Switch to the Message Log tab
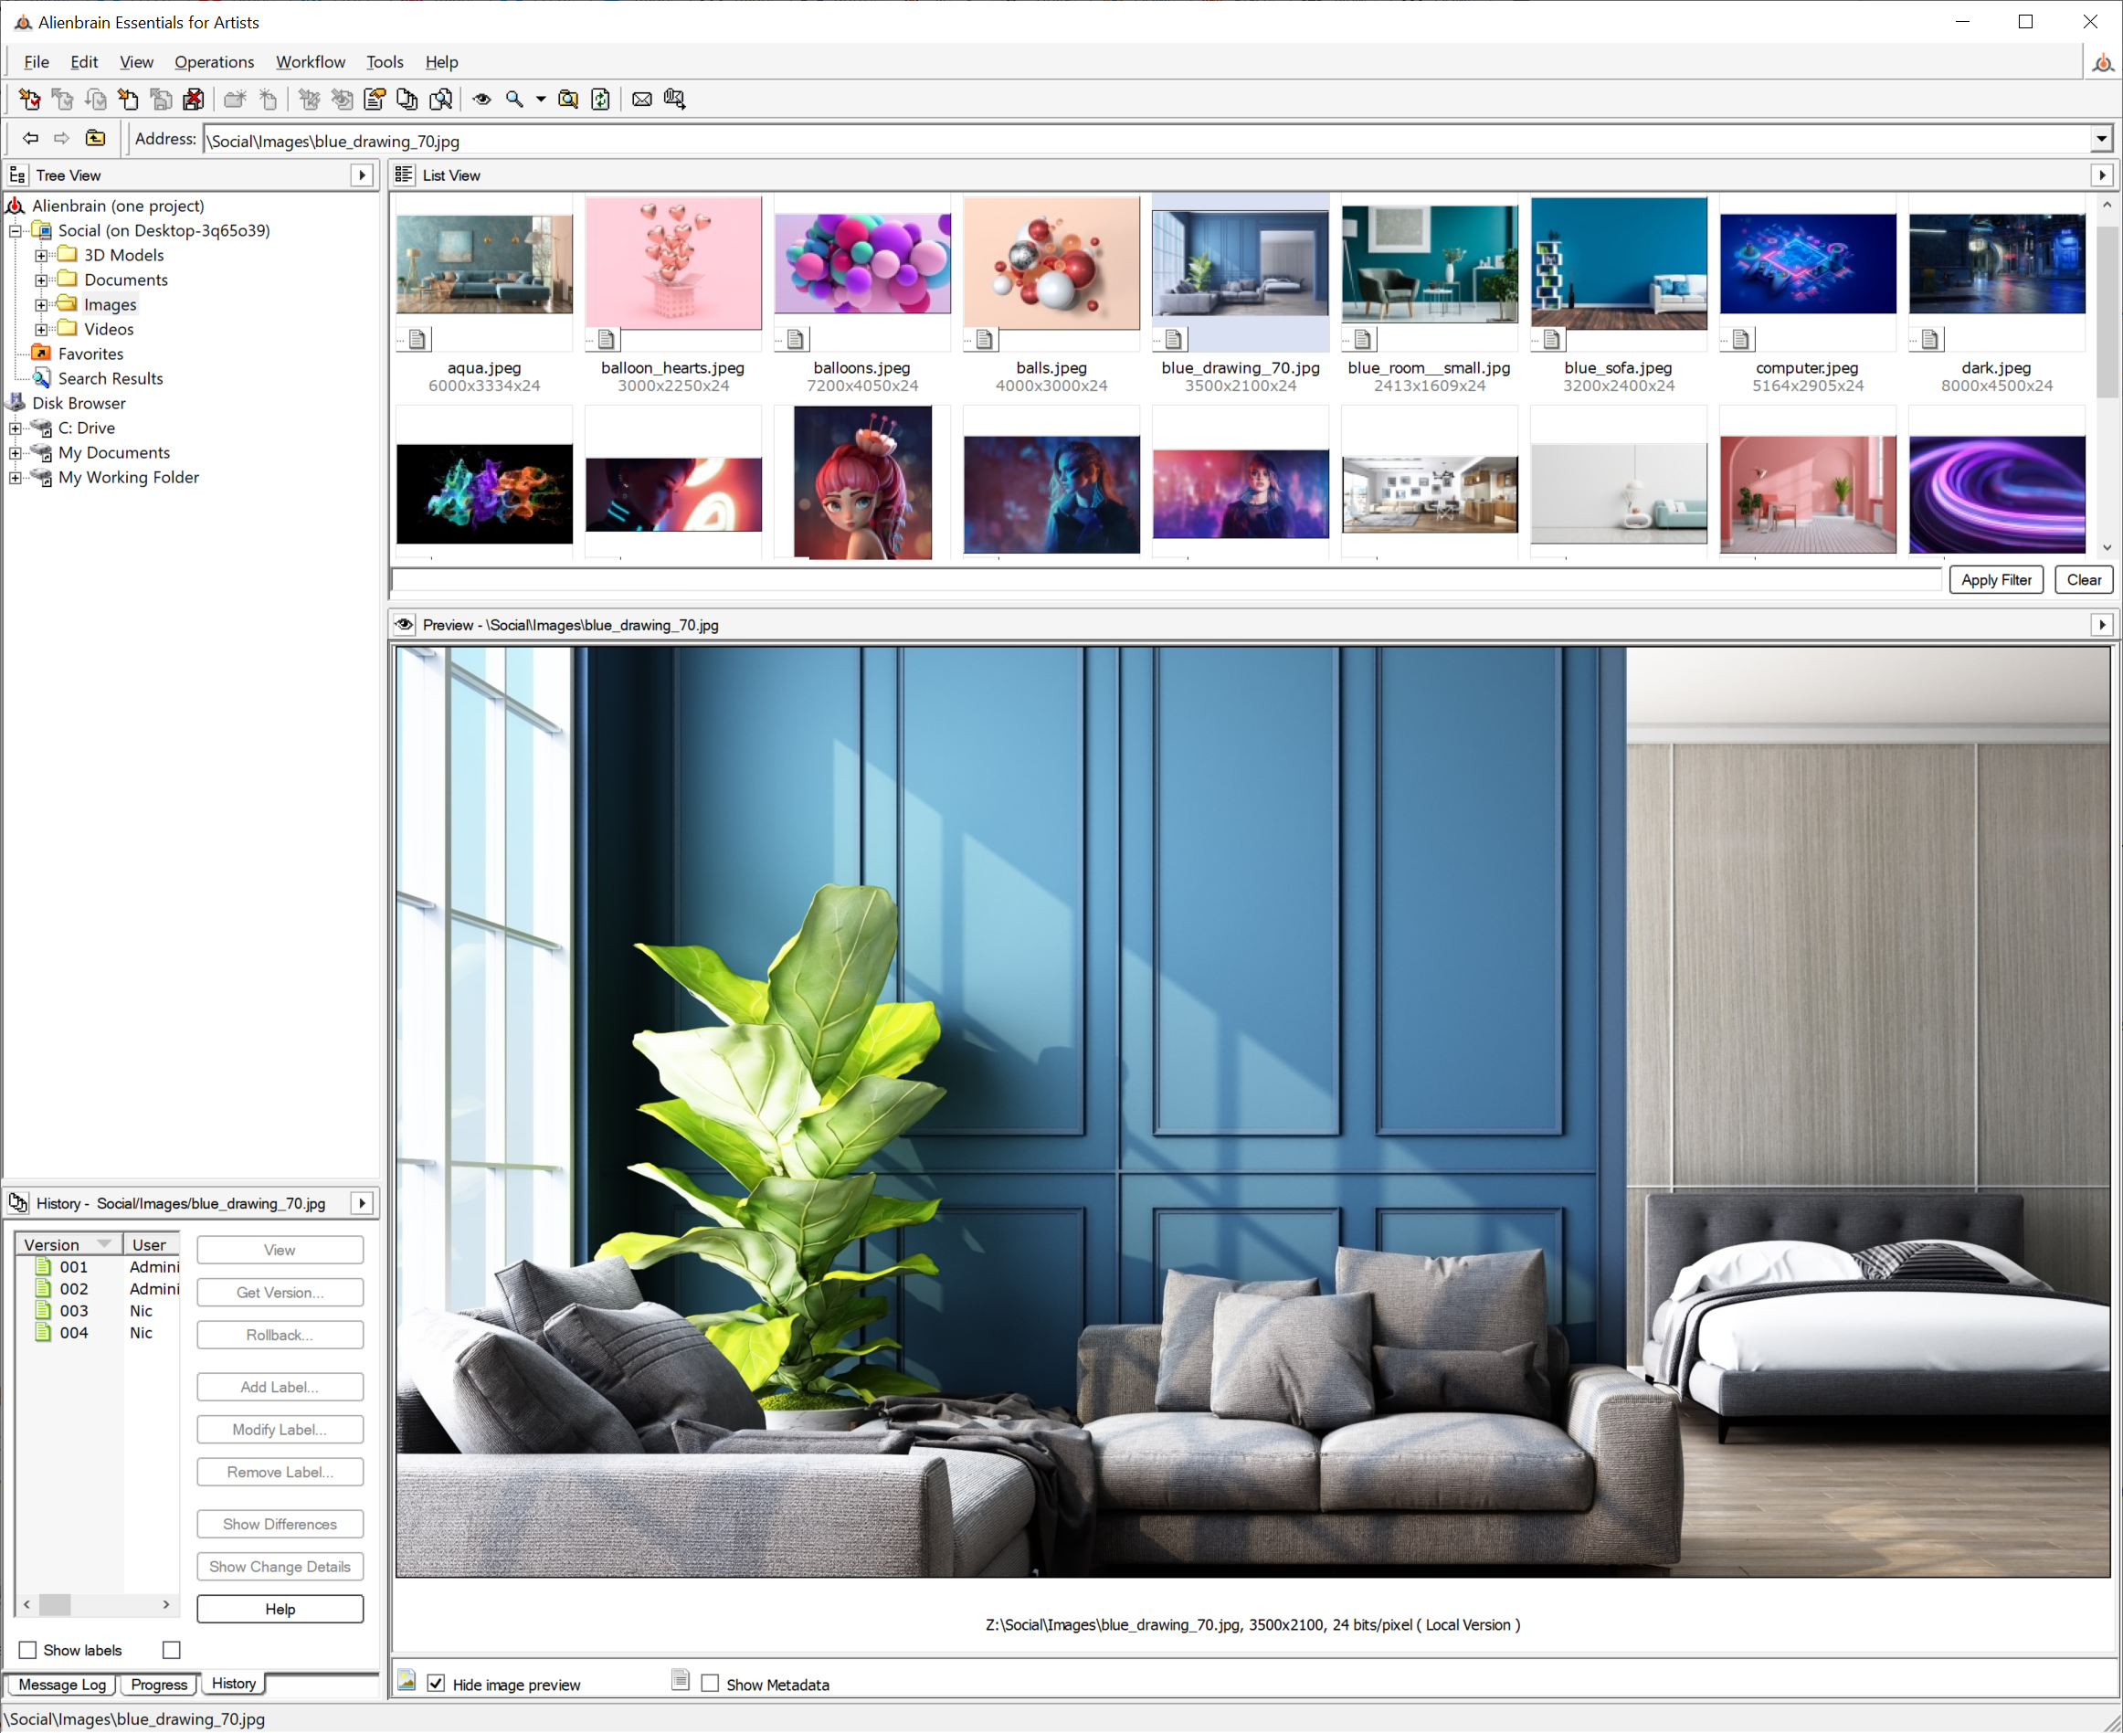2123x1733 pixels. [x=62, y=1684]
